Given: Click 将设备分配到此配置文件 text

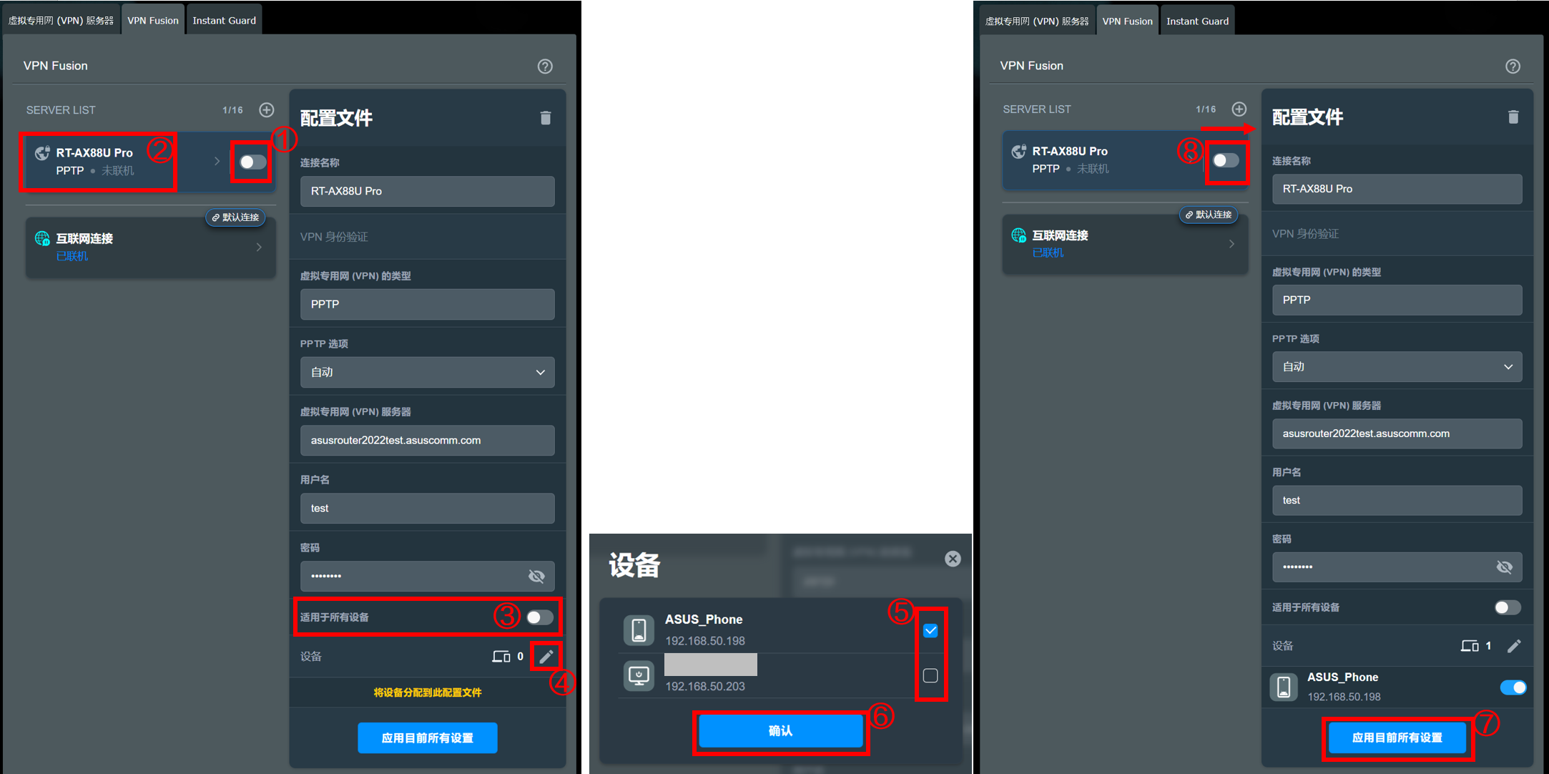Looking at the screenshot, I should tap(428, 692).
